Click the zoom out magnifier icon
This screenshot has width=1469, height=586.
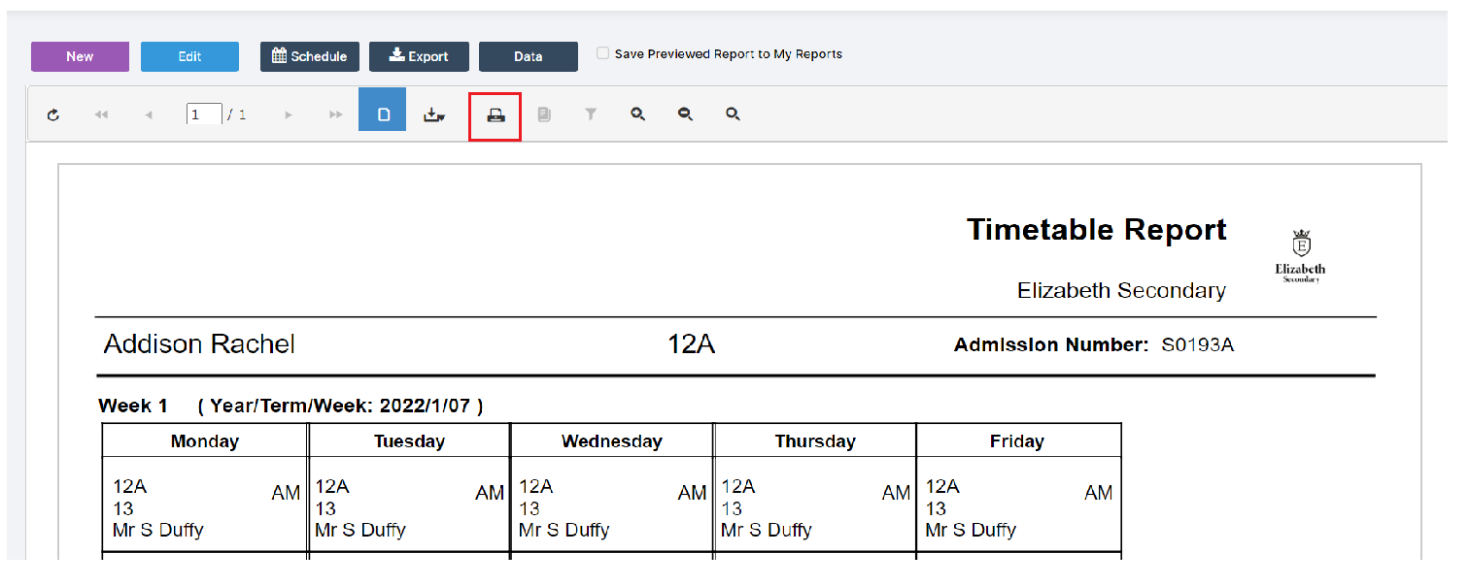tap(685, 114)
